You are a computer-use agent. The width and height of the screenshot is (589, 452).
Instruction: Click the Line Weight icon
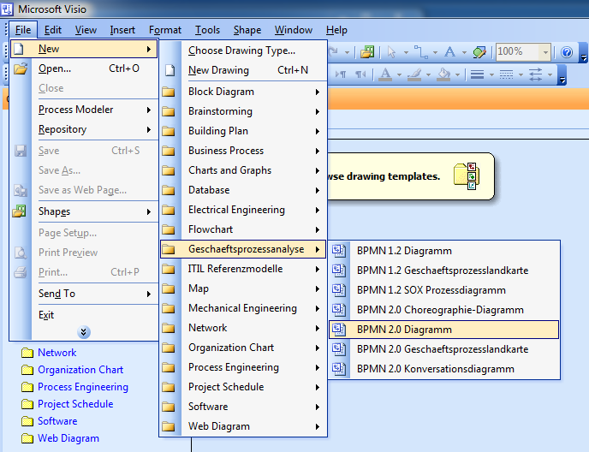click(477, 74)
